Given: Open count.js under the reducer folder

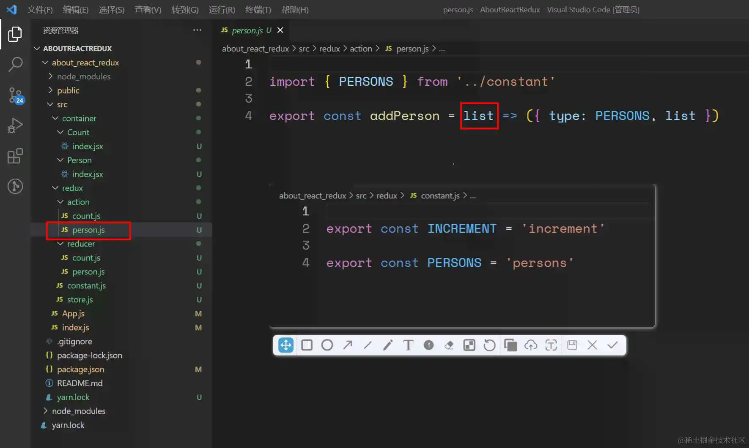Looking at the screenshot, I should point(86,258).
